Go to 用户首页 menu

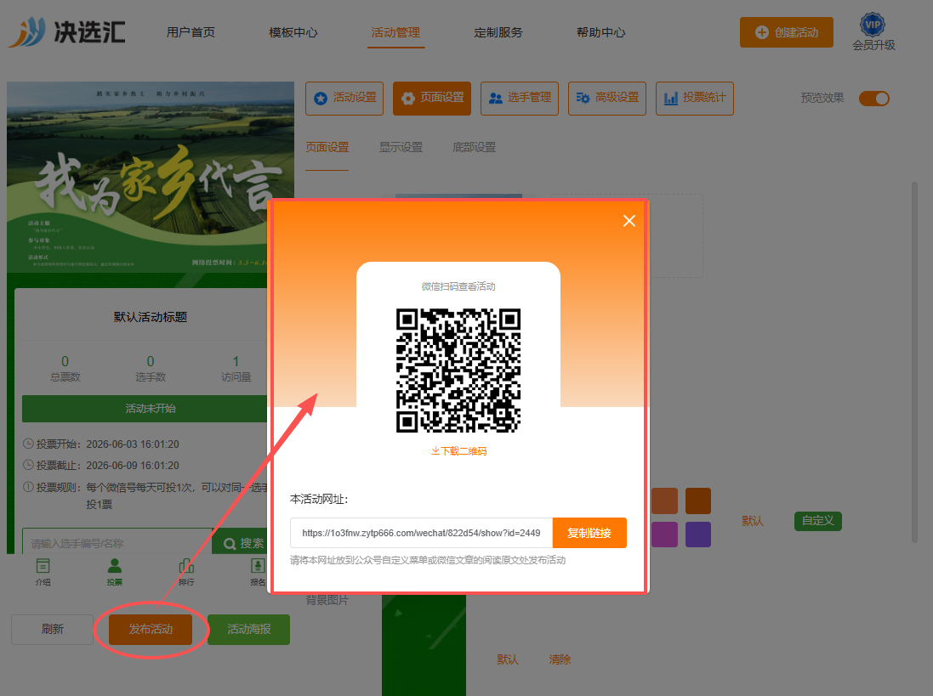tap(191, 32)
